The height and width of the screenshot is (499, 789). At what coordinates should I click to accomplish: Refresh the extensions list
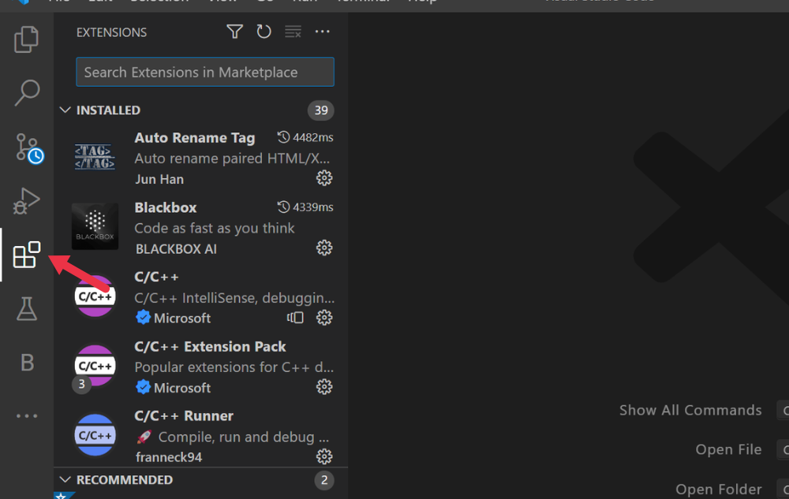[264, 32]
